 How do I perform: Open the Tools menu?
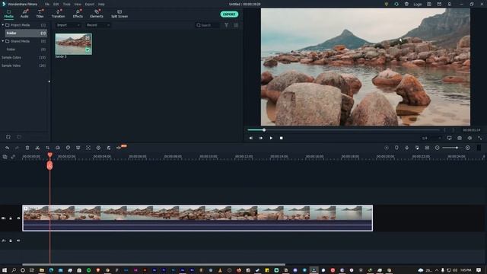66,5
